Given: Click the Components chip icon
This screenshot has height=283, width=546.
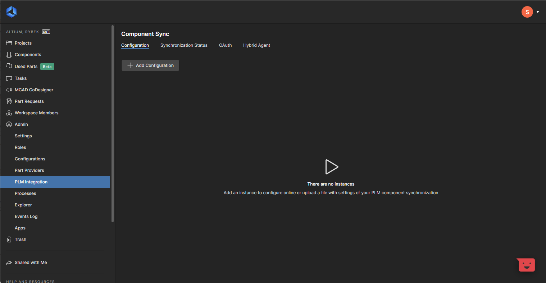Looking at the screenshot, I should 9,55.
